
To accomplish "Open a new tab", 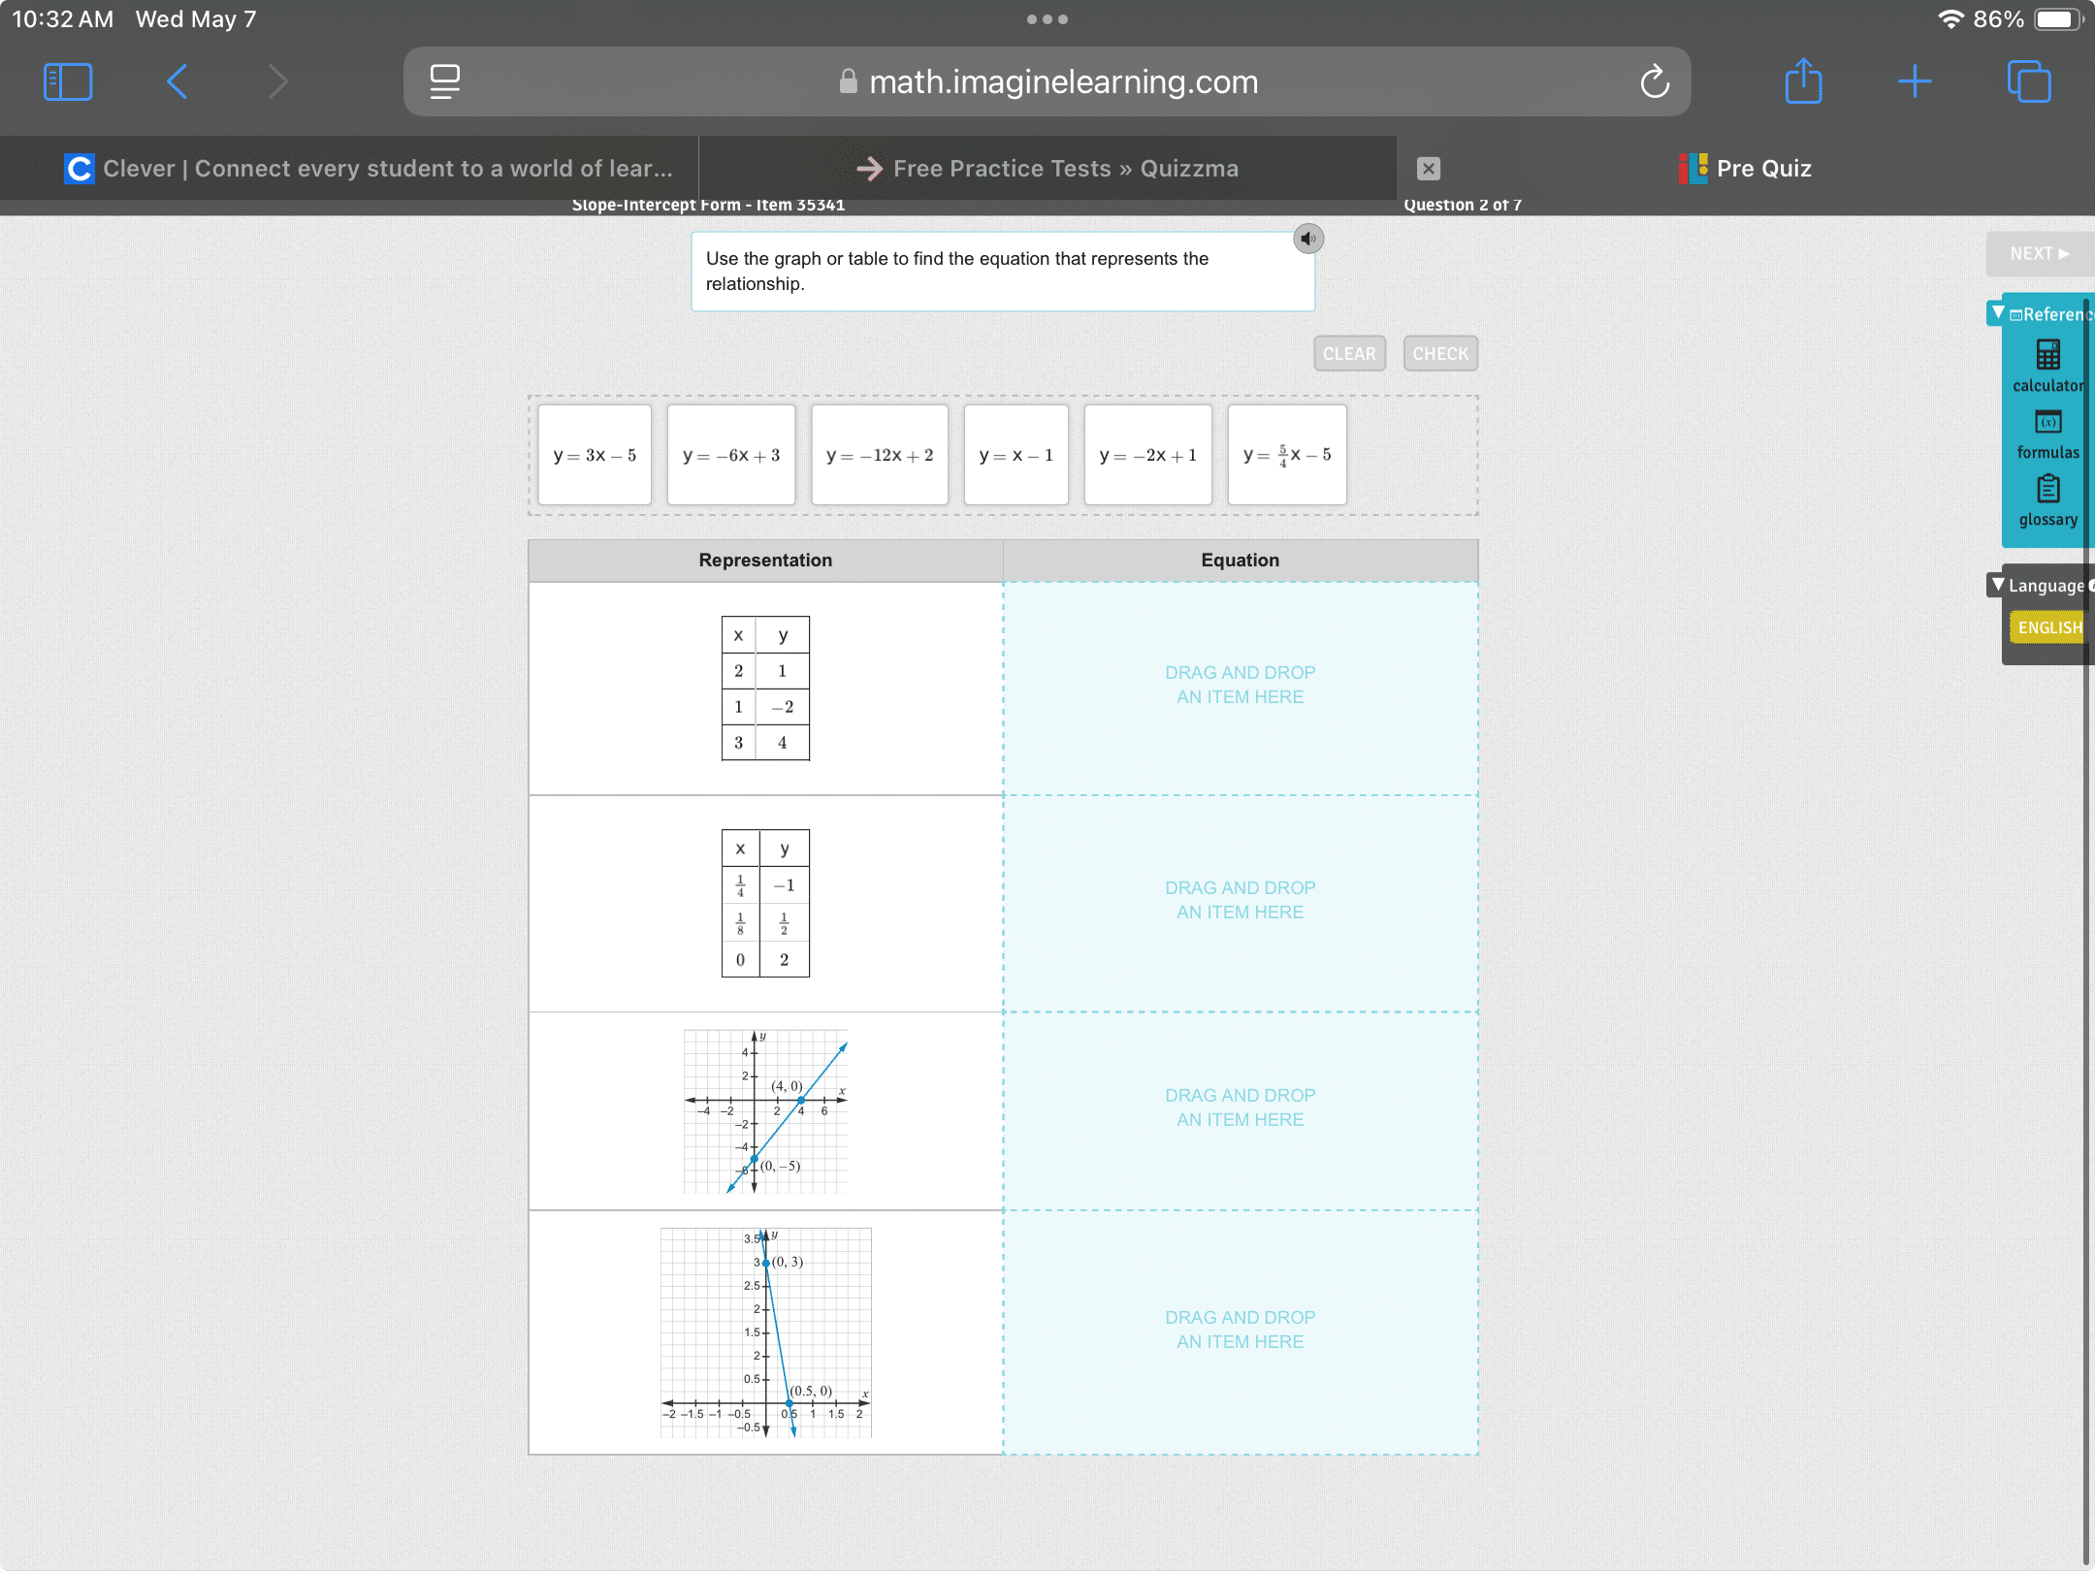I will pyautogui.click(x=1915, y=82).
